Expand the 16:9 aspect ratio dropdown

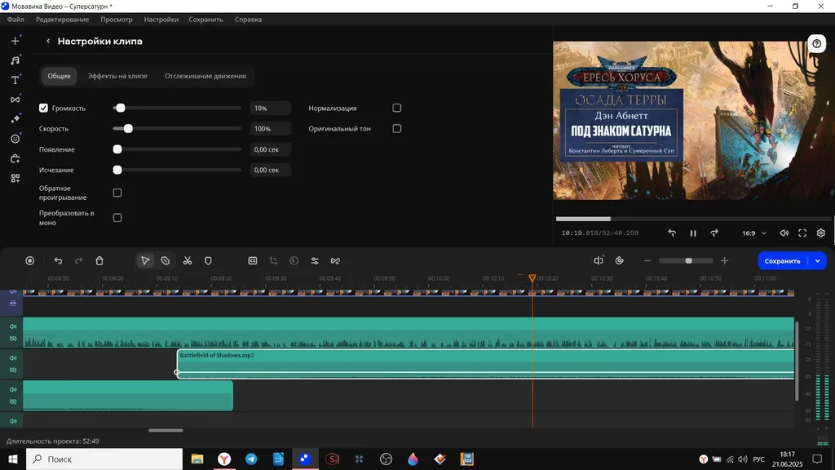pos(754,233)
